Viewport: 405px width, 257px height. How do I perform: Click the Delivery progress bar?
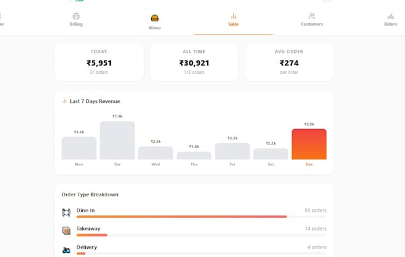pyautogui.click(x=201, y=253)
